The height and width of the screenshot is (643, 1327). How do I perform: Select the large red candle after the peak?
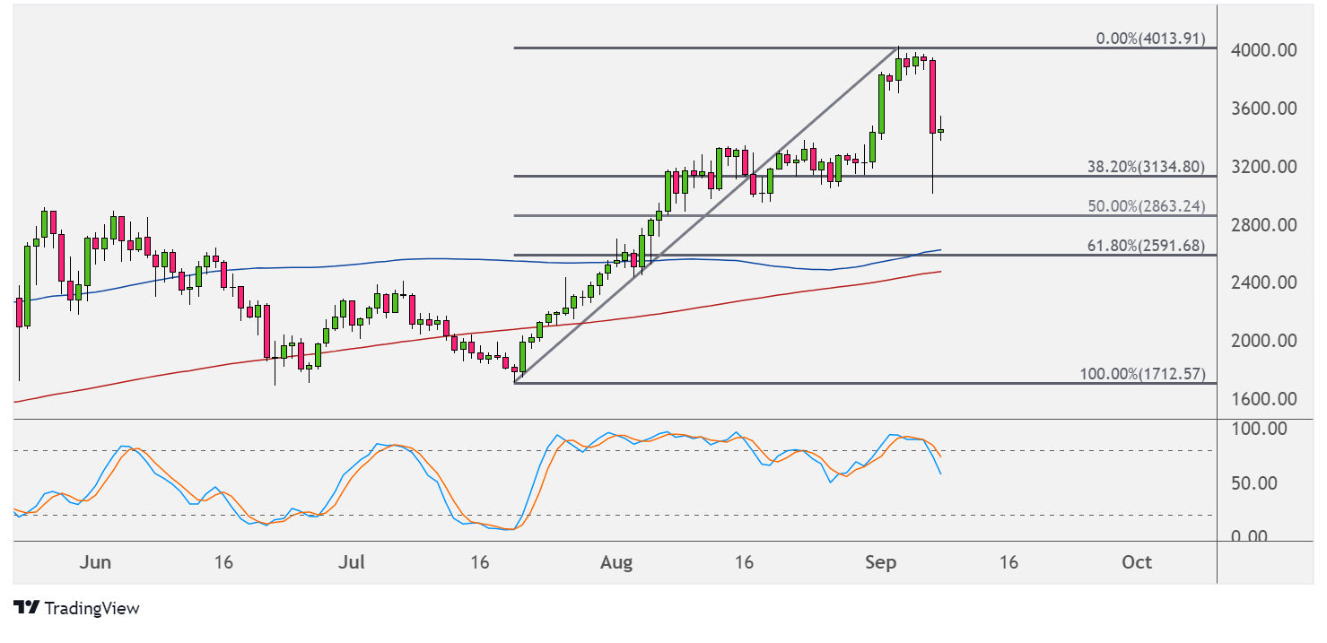coord(933,98)
